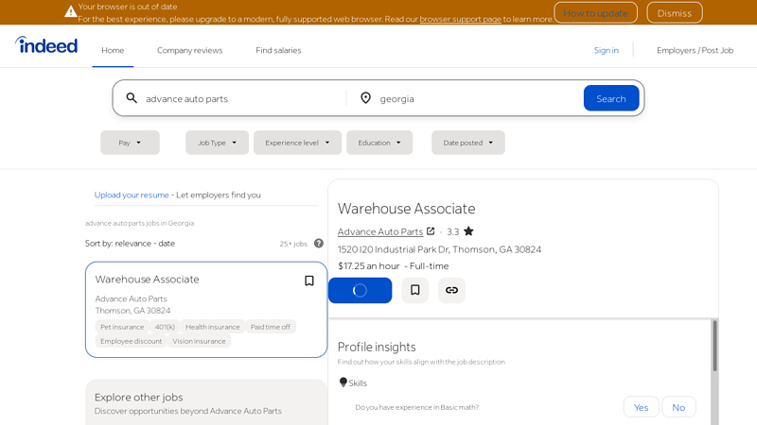Open Find salaries page
Viewport: 757px width, 425px height.
(x=278, y=50)
